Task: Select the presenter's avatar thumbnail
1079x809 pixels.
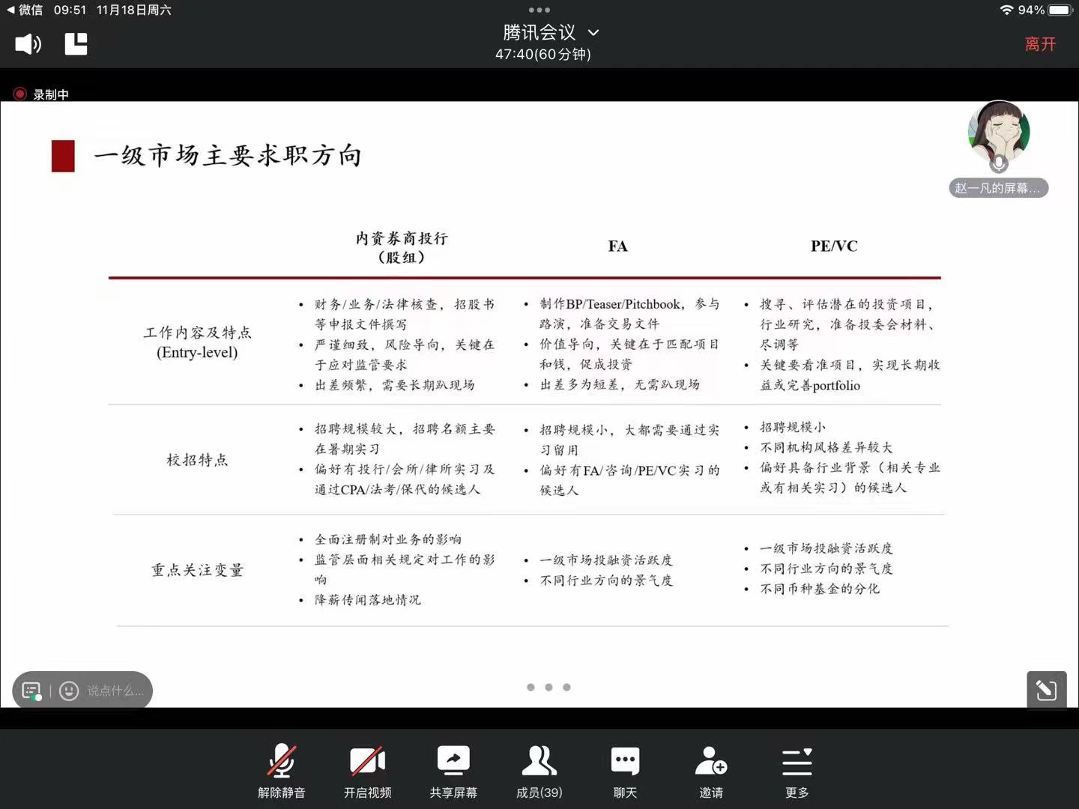Action: (998, 134)
